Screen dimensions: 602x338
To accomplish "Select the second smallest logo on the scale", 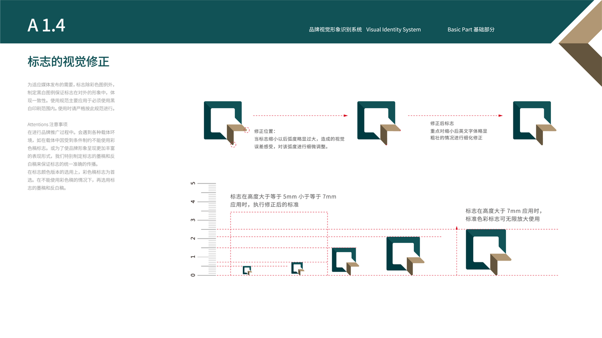I will pos(298,268).
